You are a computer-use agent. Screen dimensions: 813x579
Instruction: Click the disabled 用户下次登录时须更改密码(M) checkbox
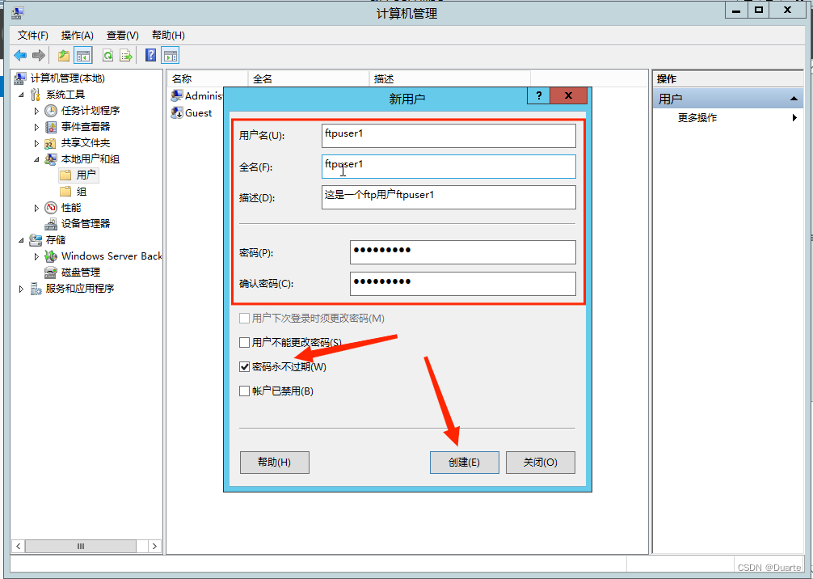(245, 318)
